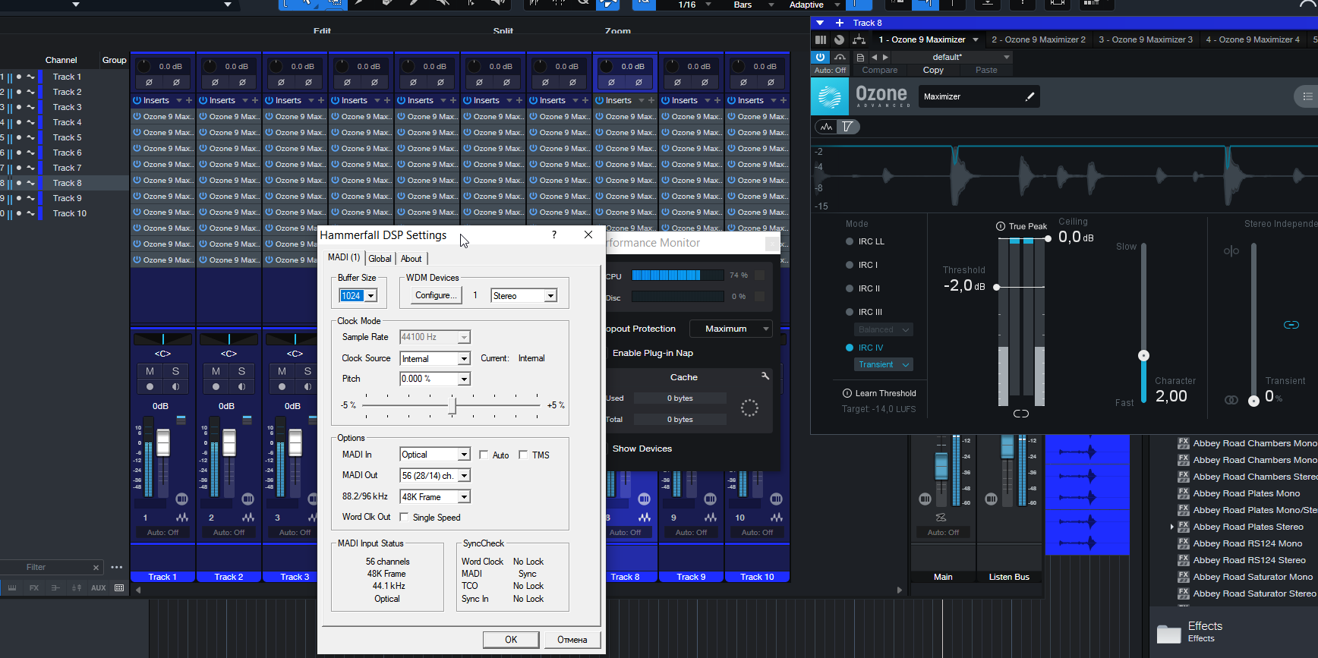Show FX channels using the FX filter button
Image resolution: width=1318 pixels, height=658 pixels.
pos(34,588)
